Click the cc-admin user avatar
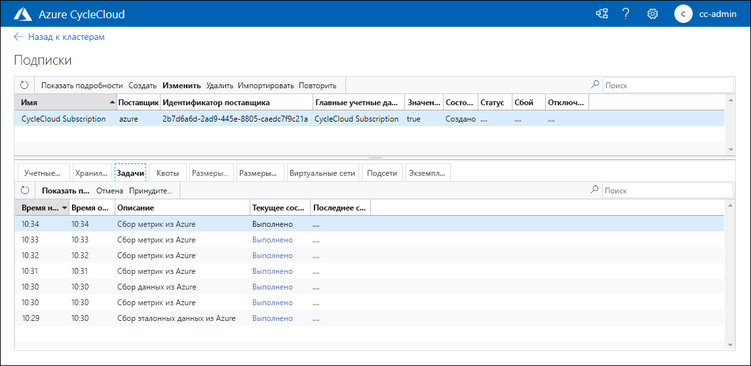 click(x=684, y=14)
